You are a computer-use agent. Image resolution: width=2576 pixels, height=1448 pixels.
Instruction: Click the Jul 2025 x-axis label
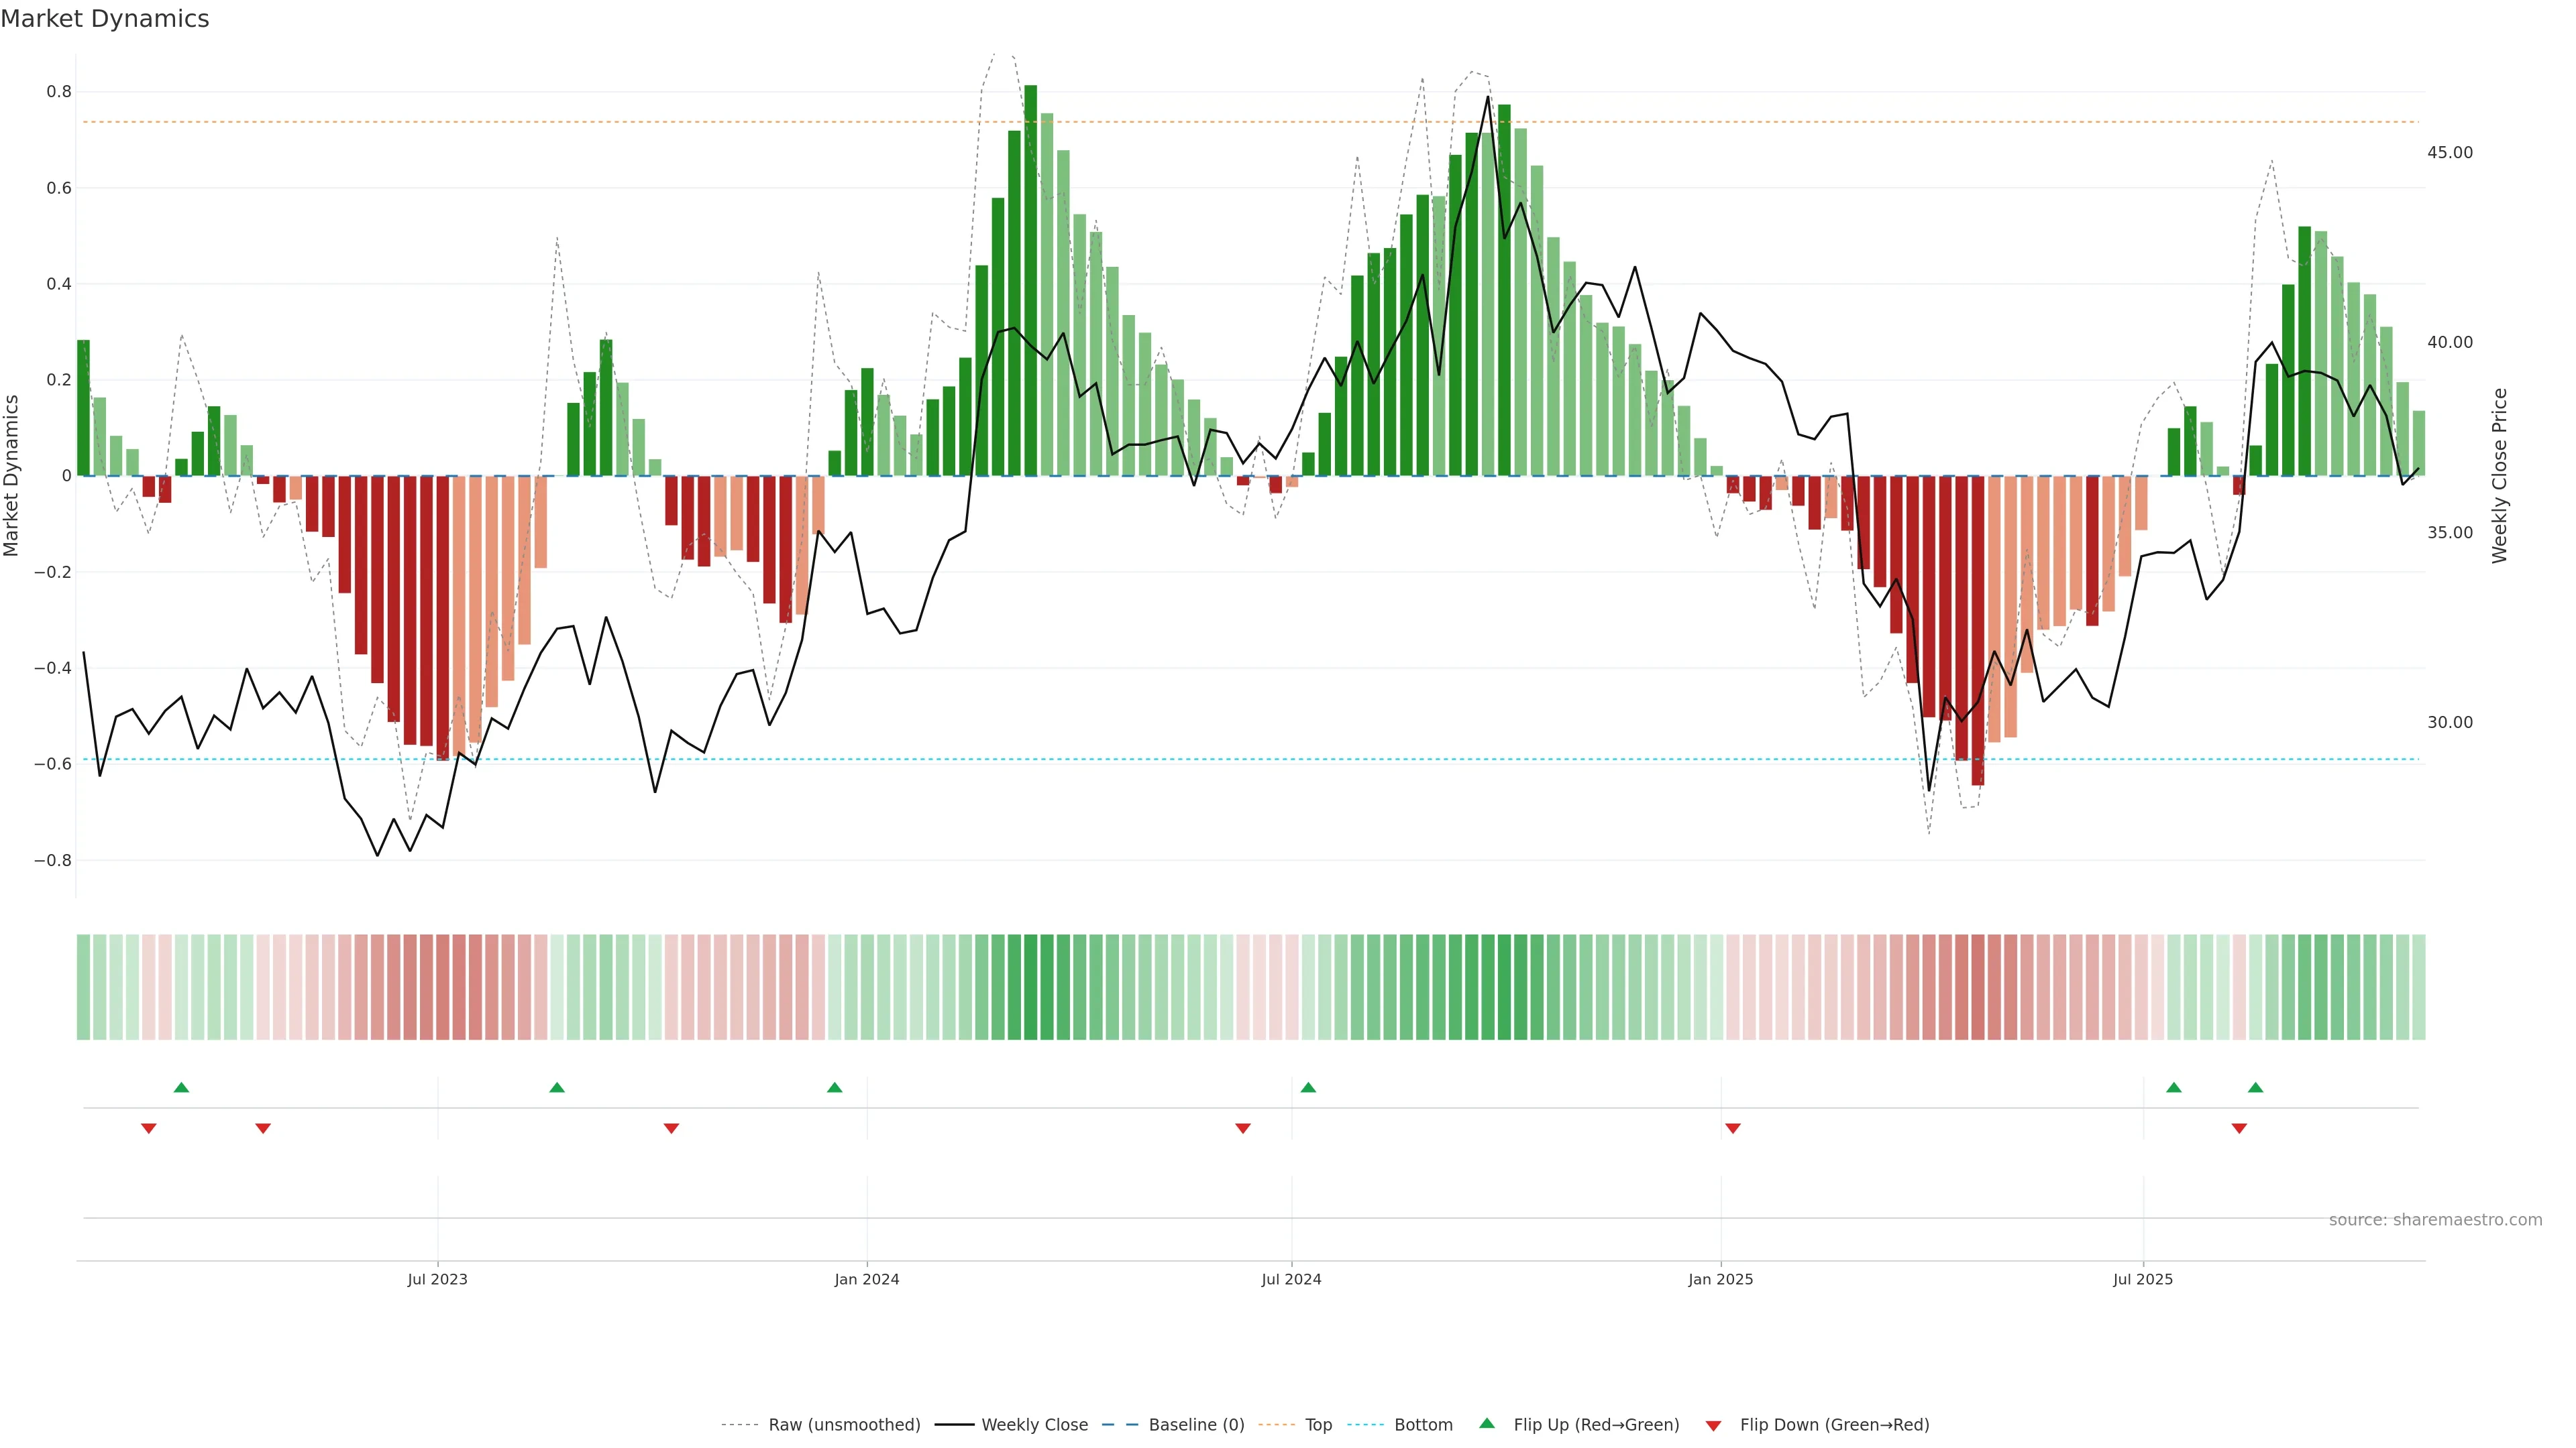coord(2143,1279)
